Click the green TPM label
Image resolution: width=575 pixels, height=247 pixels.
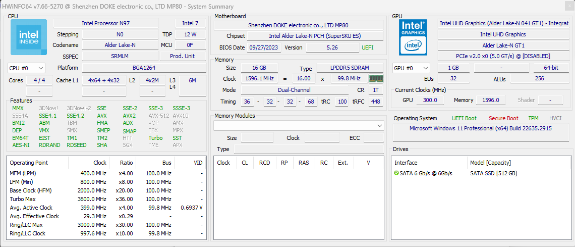pyautogui.click(x=534, y=118)
